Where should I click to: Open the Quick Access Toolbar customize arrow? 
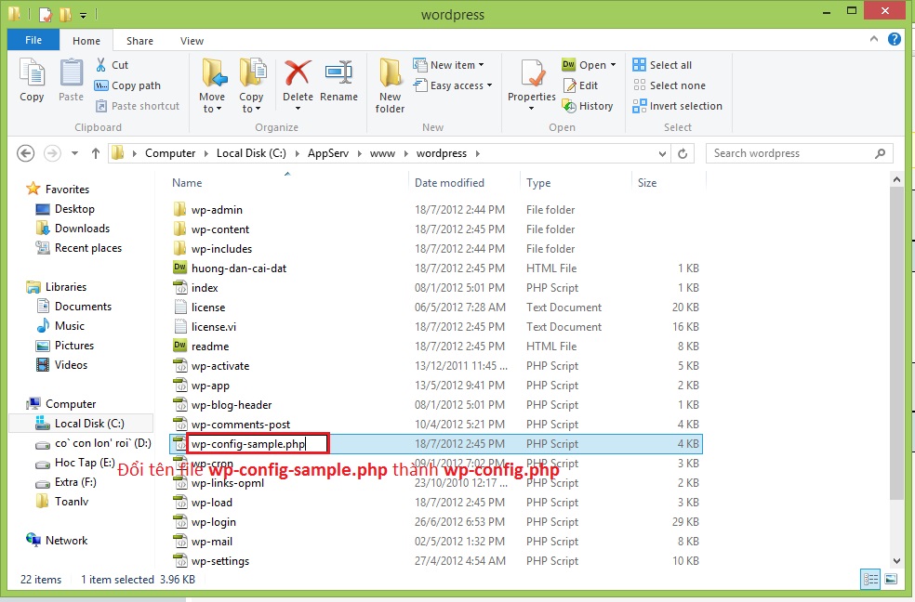(84, 15)
